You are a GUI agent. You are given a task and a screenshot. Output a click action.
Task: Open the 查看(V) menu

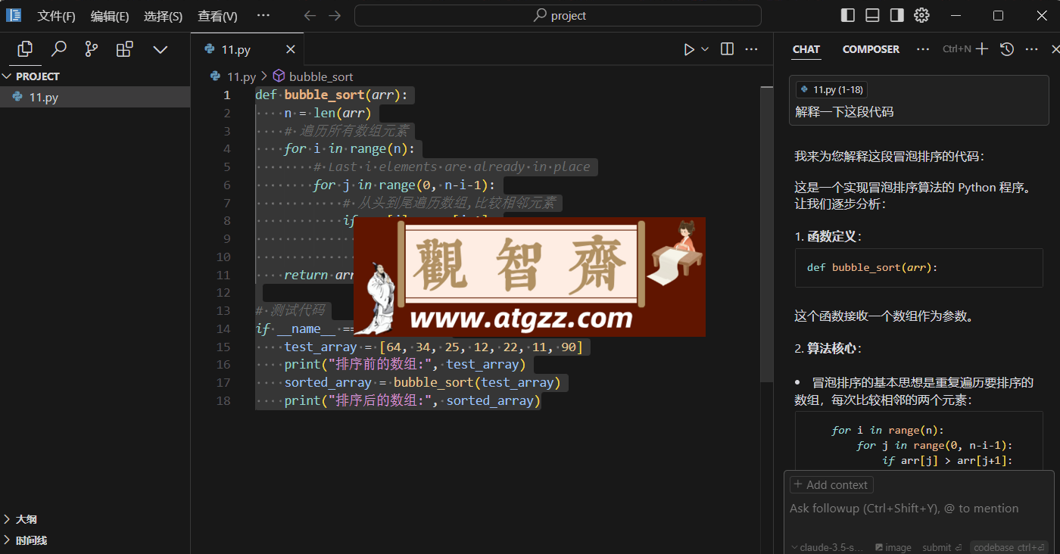pyautogui.click(x=217, y=16)
